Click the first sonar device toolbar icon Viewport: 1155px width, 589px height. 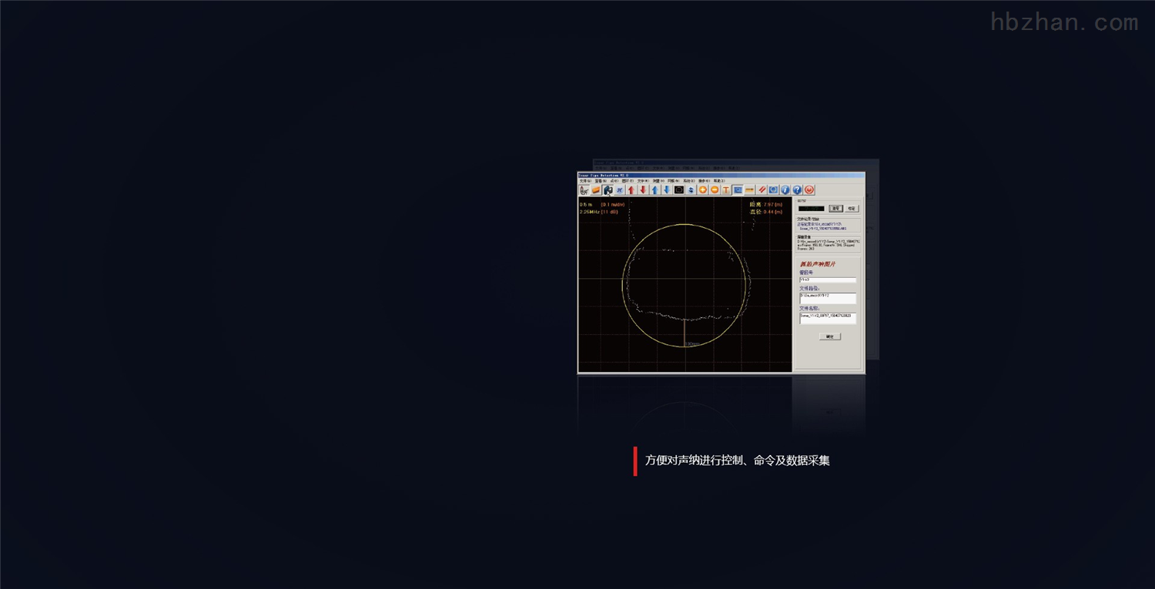(584, 190)
